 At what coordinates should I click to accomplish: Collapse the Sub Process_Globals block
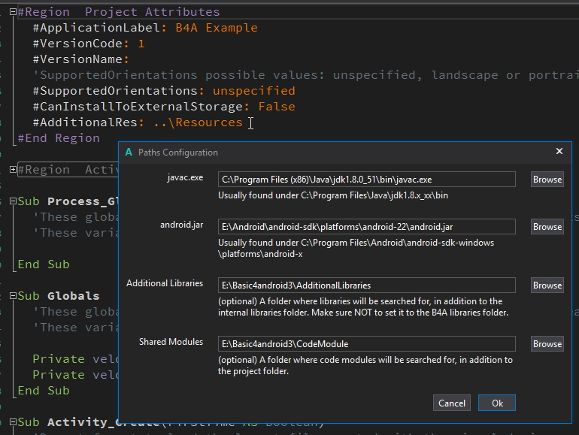tap(13, 201)
